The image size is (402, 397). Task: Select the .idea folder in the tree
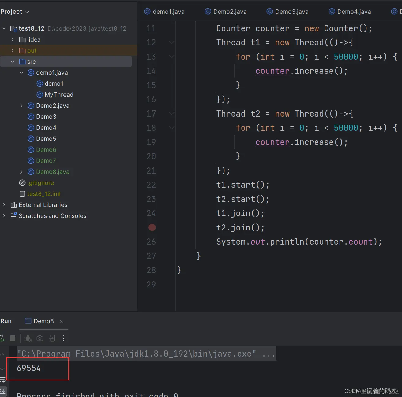click(x=30, y=39)
